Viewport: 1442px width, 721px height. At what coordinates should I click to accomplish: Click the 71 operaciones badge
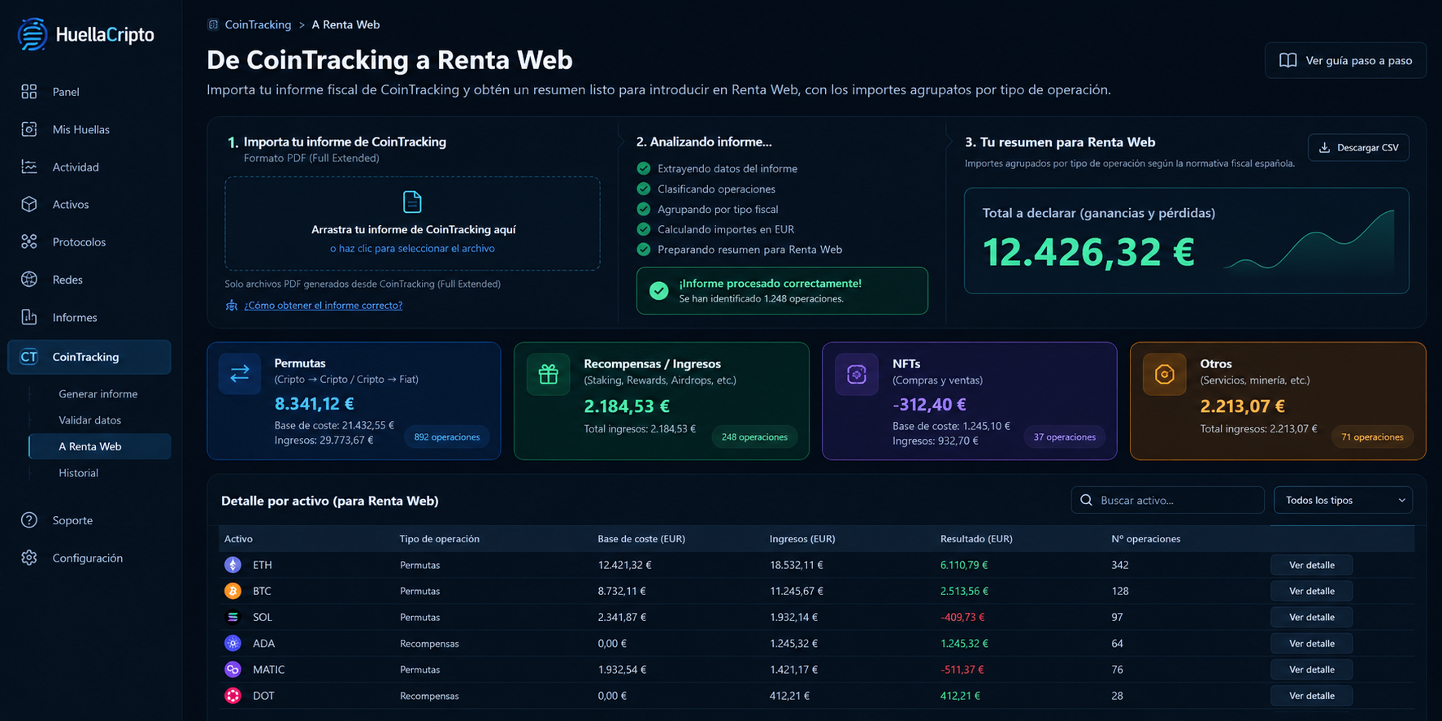[1372, 437]
